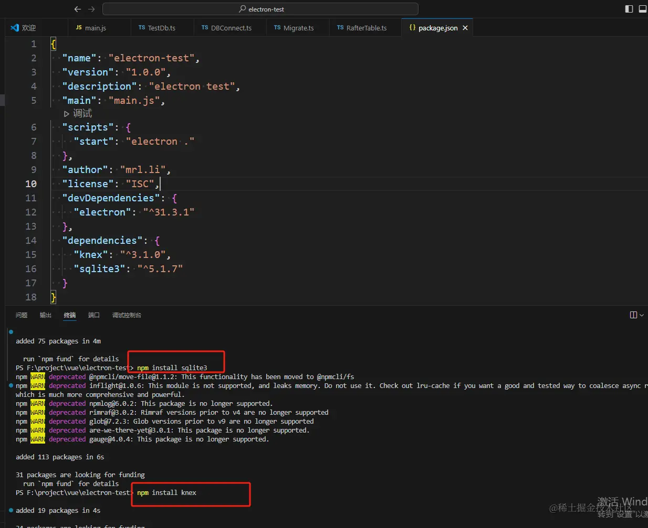Screen dimensions: 648x528
Task: Open the 问题 problems panel tab
Action: pyautogui.click(x=22, y=315)
